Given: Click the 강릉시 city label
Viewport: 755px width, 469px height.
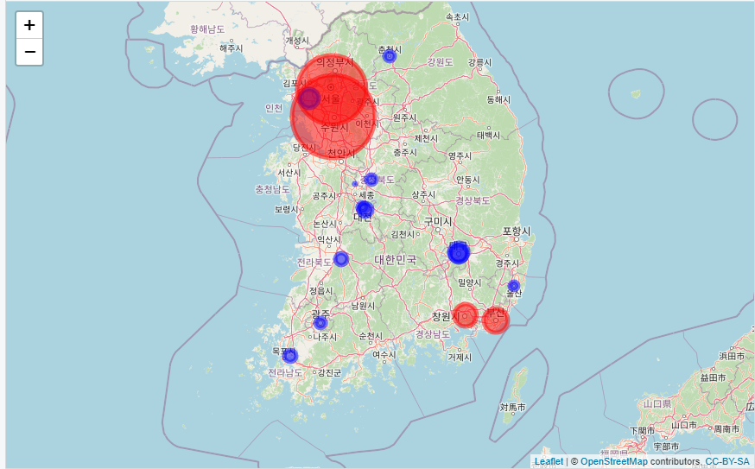Looking at the screenshot, I should (479, 62).
